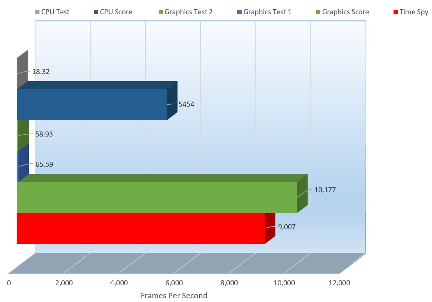Select the Graphics Test 2 legend label
The image size is (432, 302).
pyautogui.click(x=188, y=12)
